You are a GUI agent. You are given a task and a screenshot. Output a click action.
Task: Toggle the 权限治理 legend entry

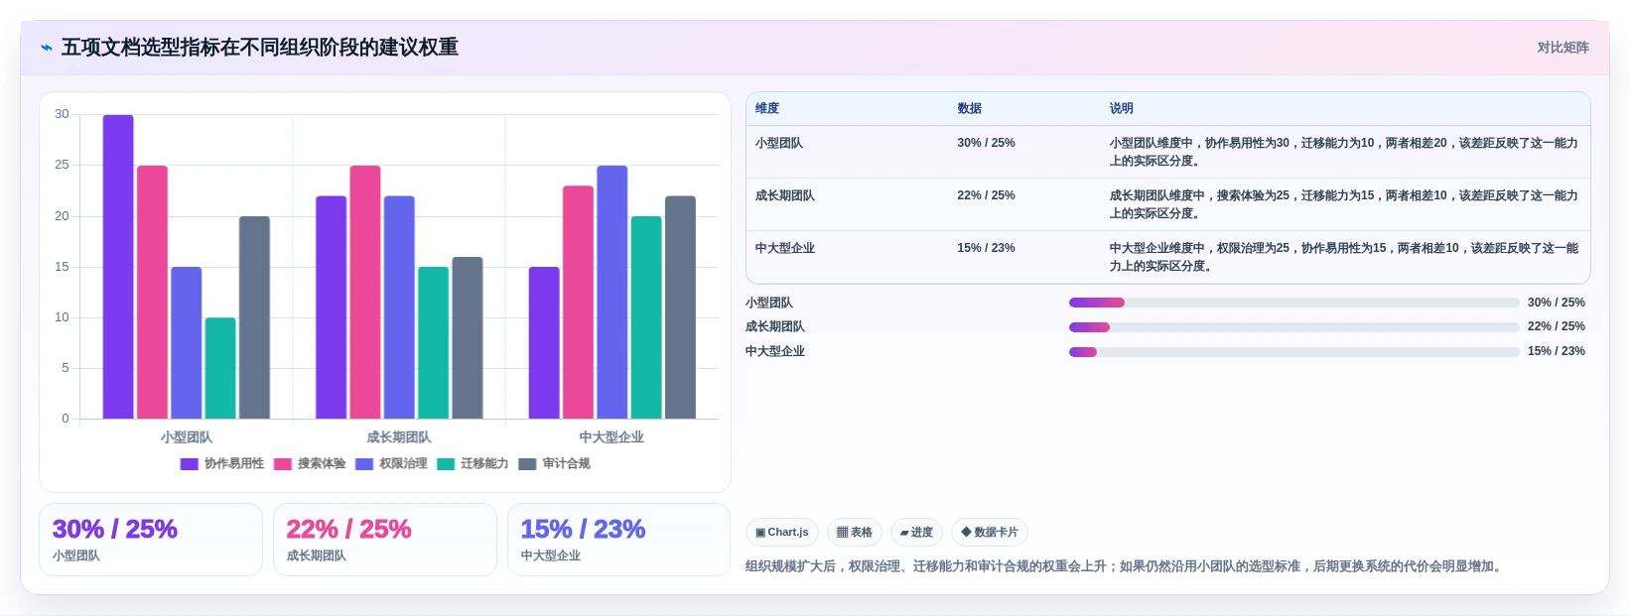click(x=391, y=464)
